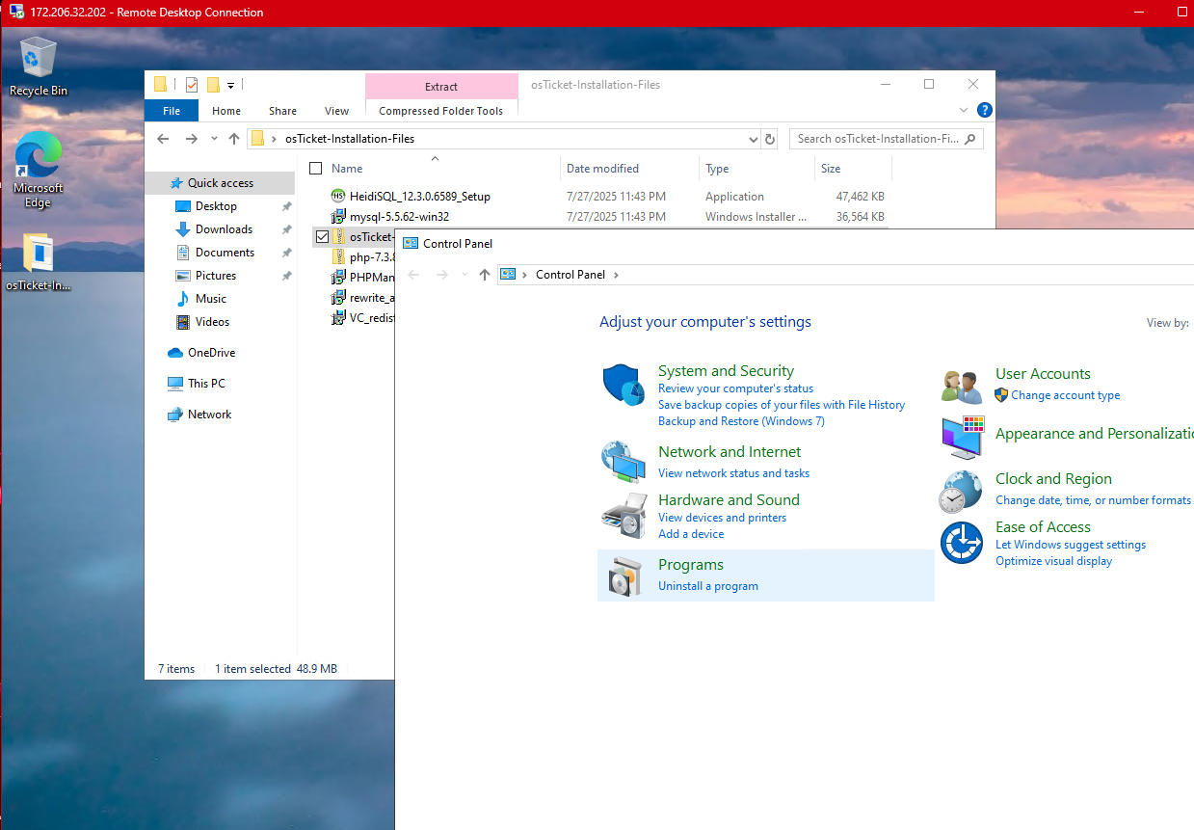This screenshot has width=1194, height=830.
Task: Open the Compressed Folder Tools tab
Action: [441, 111]
